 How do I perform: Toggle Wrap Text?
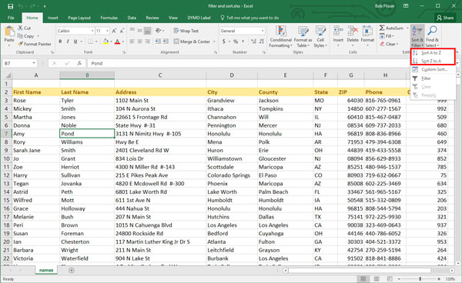[x=186, y=31]
